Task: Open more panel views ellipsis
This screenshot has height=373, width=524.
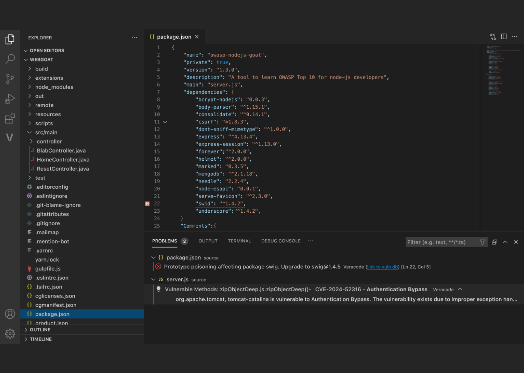Action: coord(310,241)
